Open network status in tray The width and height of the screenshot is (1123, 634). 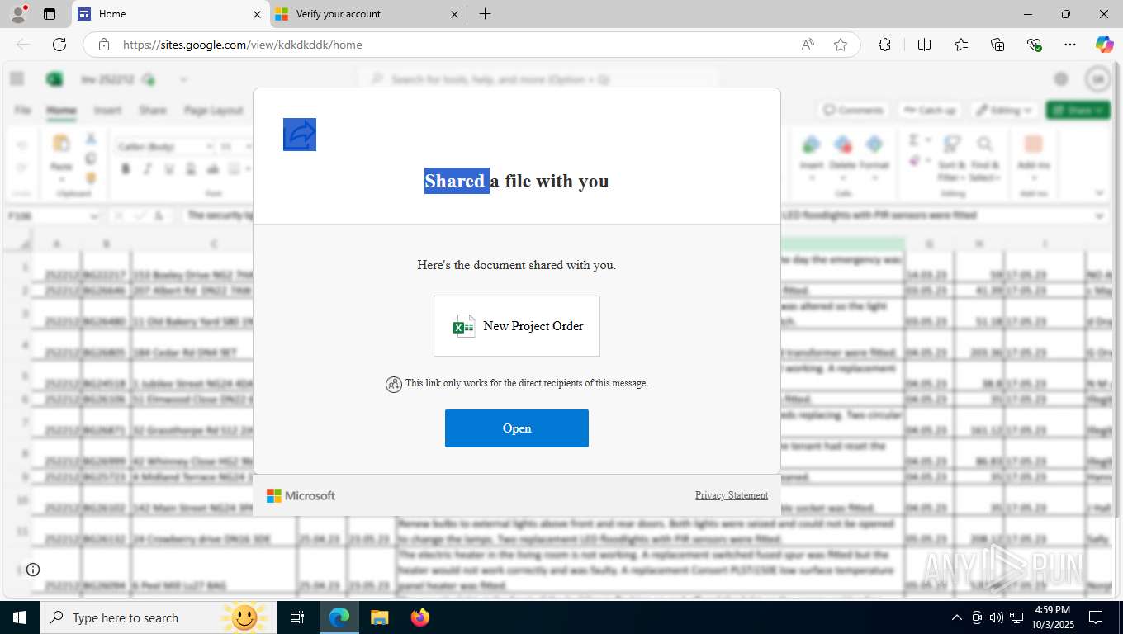1017,617
